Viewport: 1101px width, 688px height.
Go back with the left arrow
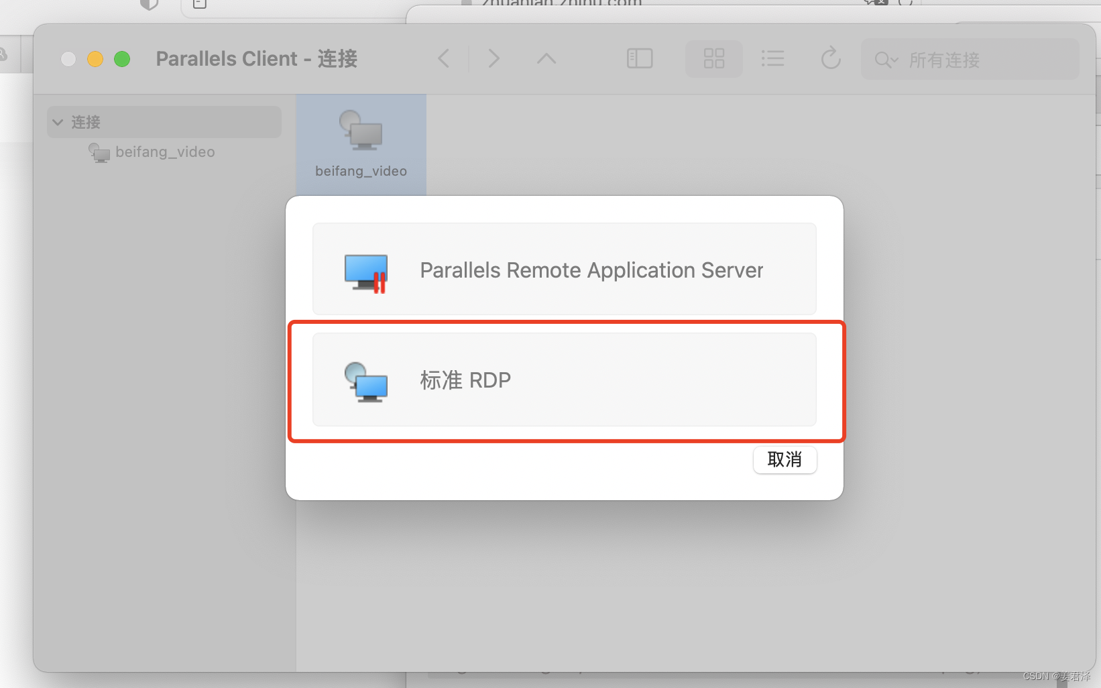click(443, 58)
